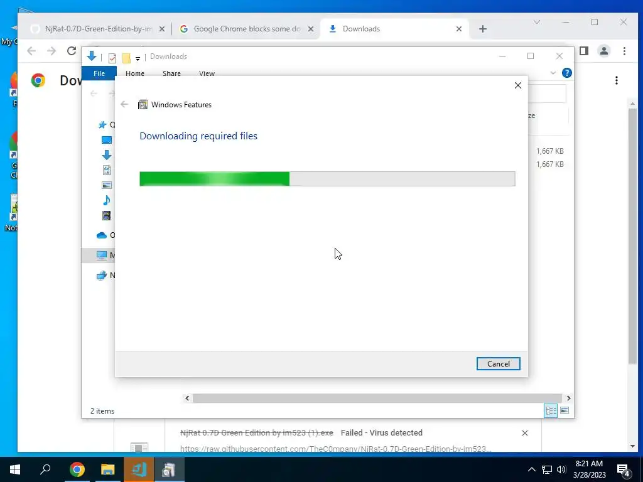The width and height of the screenshot is (643, 482).
Task: Close the Windows Features dialog
Action: tap(518, 85)
